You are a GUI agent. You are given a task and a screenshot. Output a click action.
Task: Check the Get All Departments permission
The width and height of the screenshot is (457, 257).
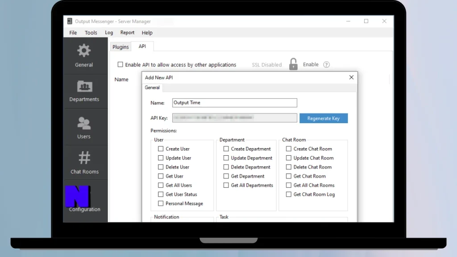(x=226, y=185)
